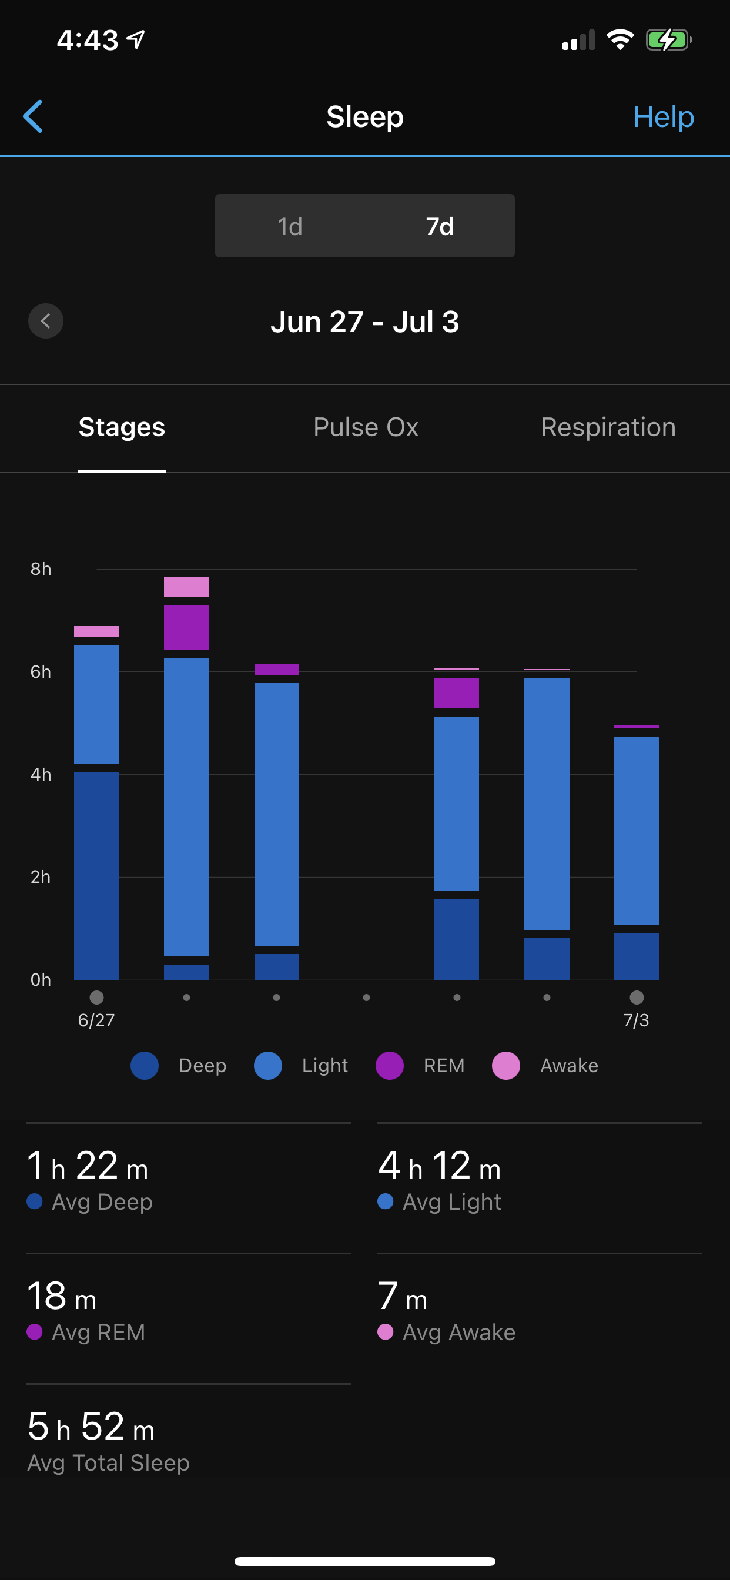This screenshot has width=730, height=1580.
Task: Switch to the Pulse Ox tab
Action: [x=366, y=427]
